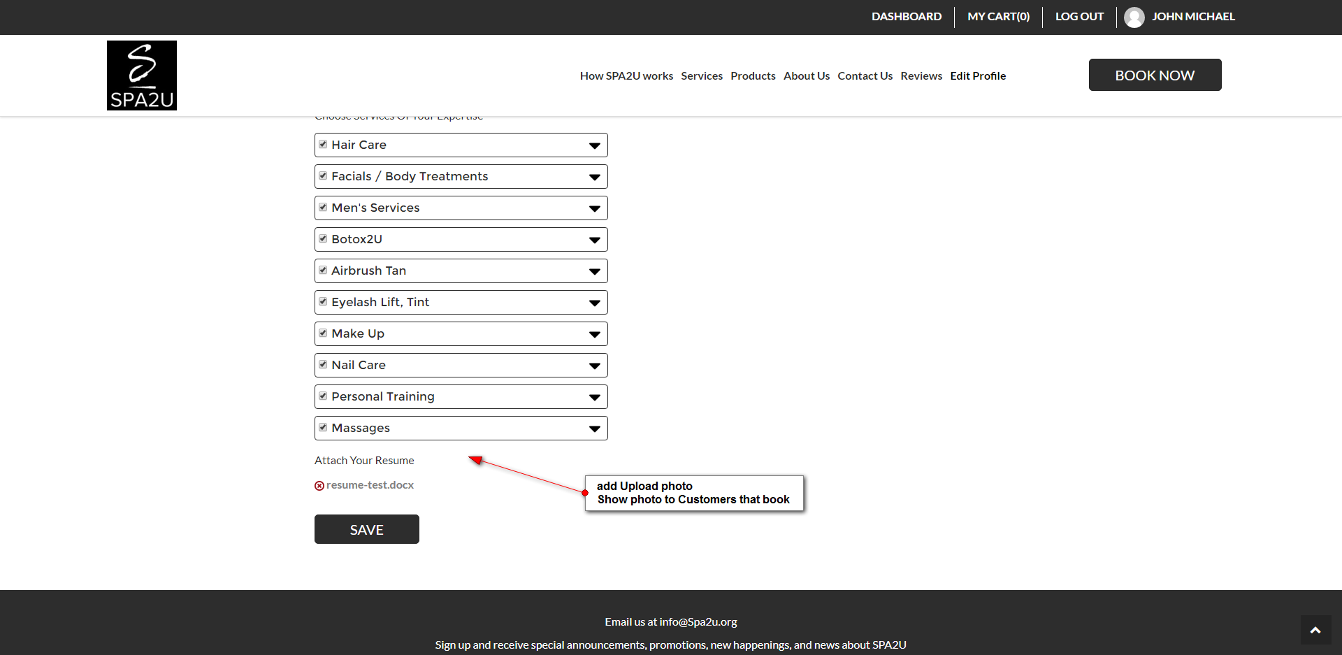Click the SPA2U logo
Screen dimensions: 1342x655
pyautogui.click(x=142, y=75)
